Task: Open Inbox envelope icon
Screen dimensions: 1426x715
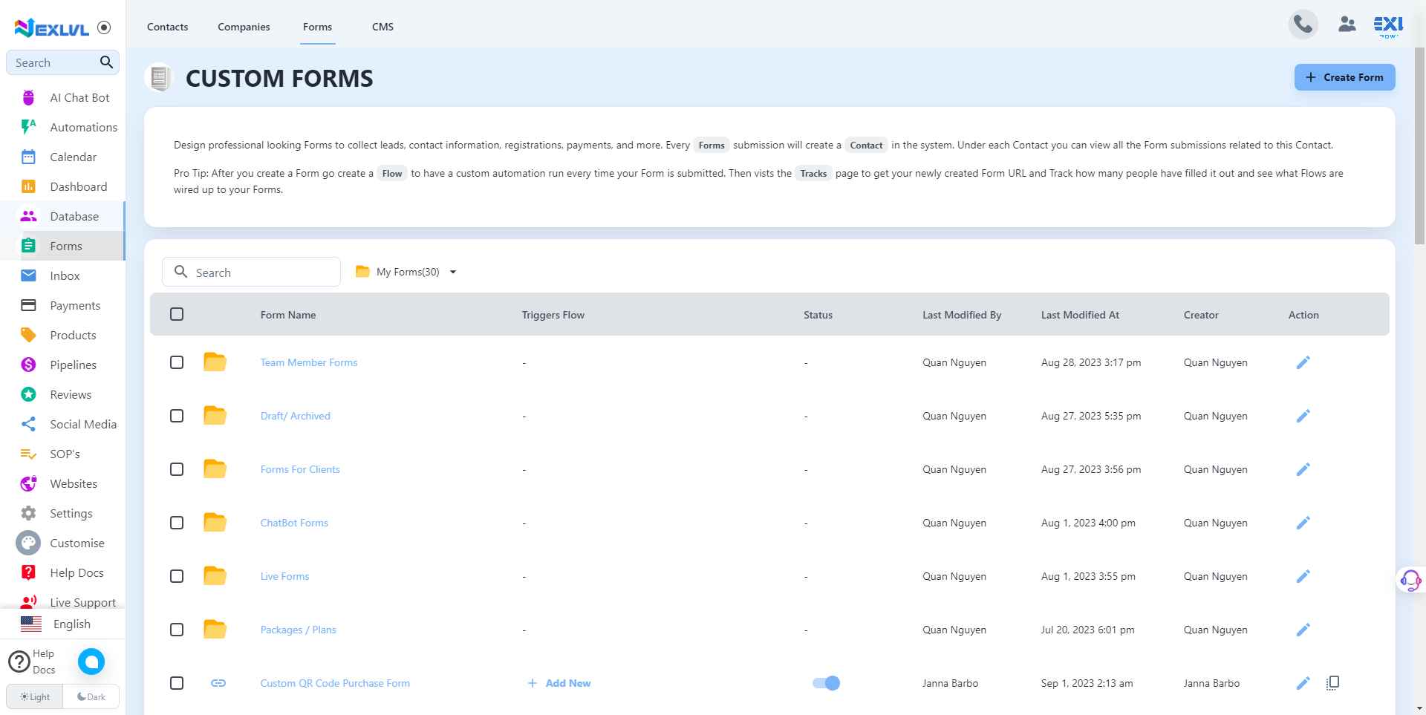Action: coord(28,275)
